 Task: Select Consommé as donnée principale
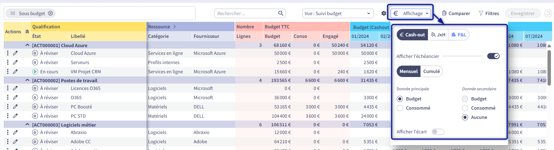point(400,108)
